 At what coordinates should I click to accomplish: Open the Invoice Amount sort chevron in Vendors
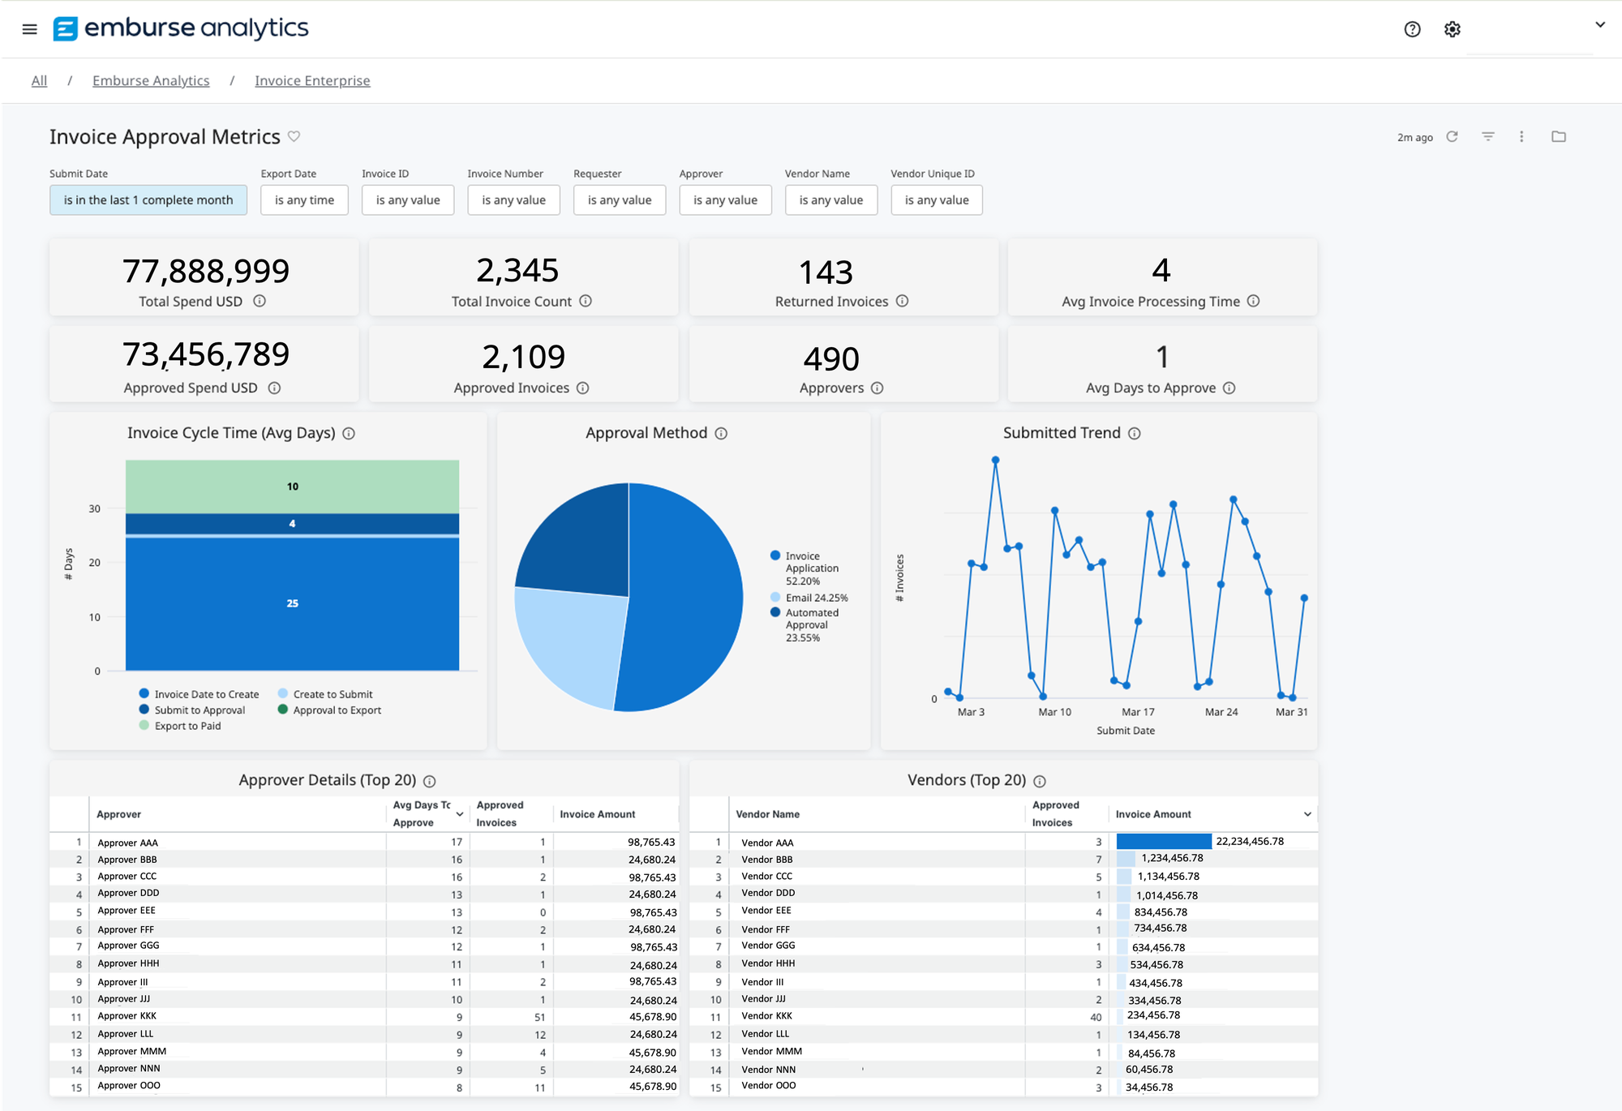click(x=1307, y=814)
